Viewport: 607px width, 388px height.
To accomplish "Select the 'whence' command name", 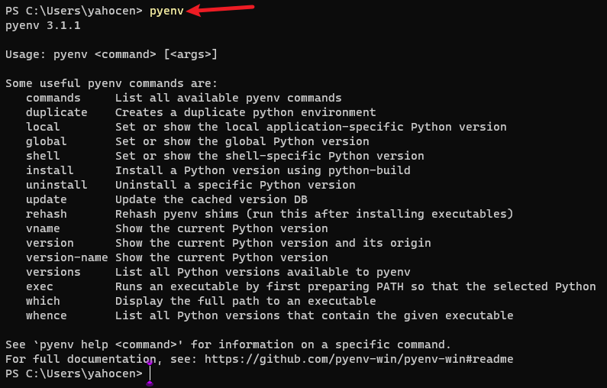I will pos(47,315).
